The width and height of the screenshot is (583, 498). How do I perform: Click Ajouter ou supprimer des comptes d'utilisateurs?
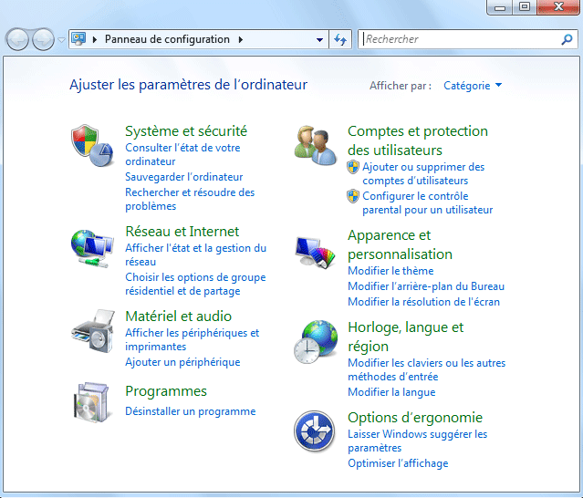point(423,173)
